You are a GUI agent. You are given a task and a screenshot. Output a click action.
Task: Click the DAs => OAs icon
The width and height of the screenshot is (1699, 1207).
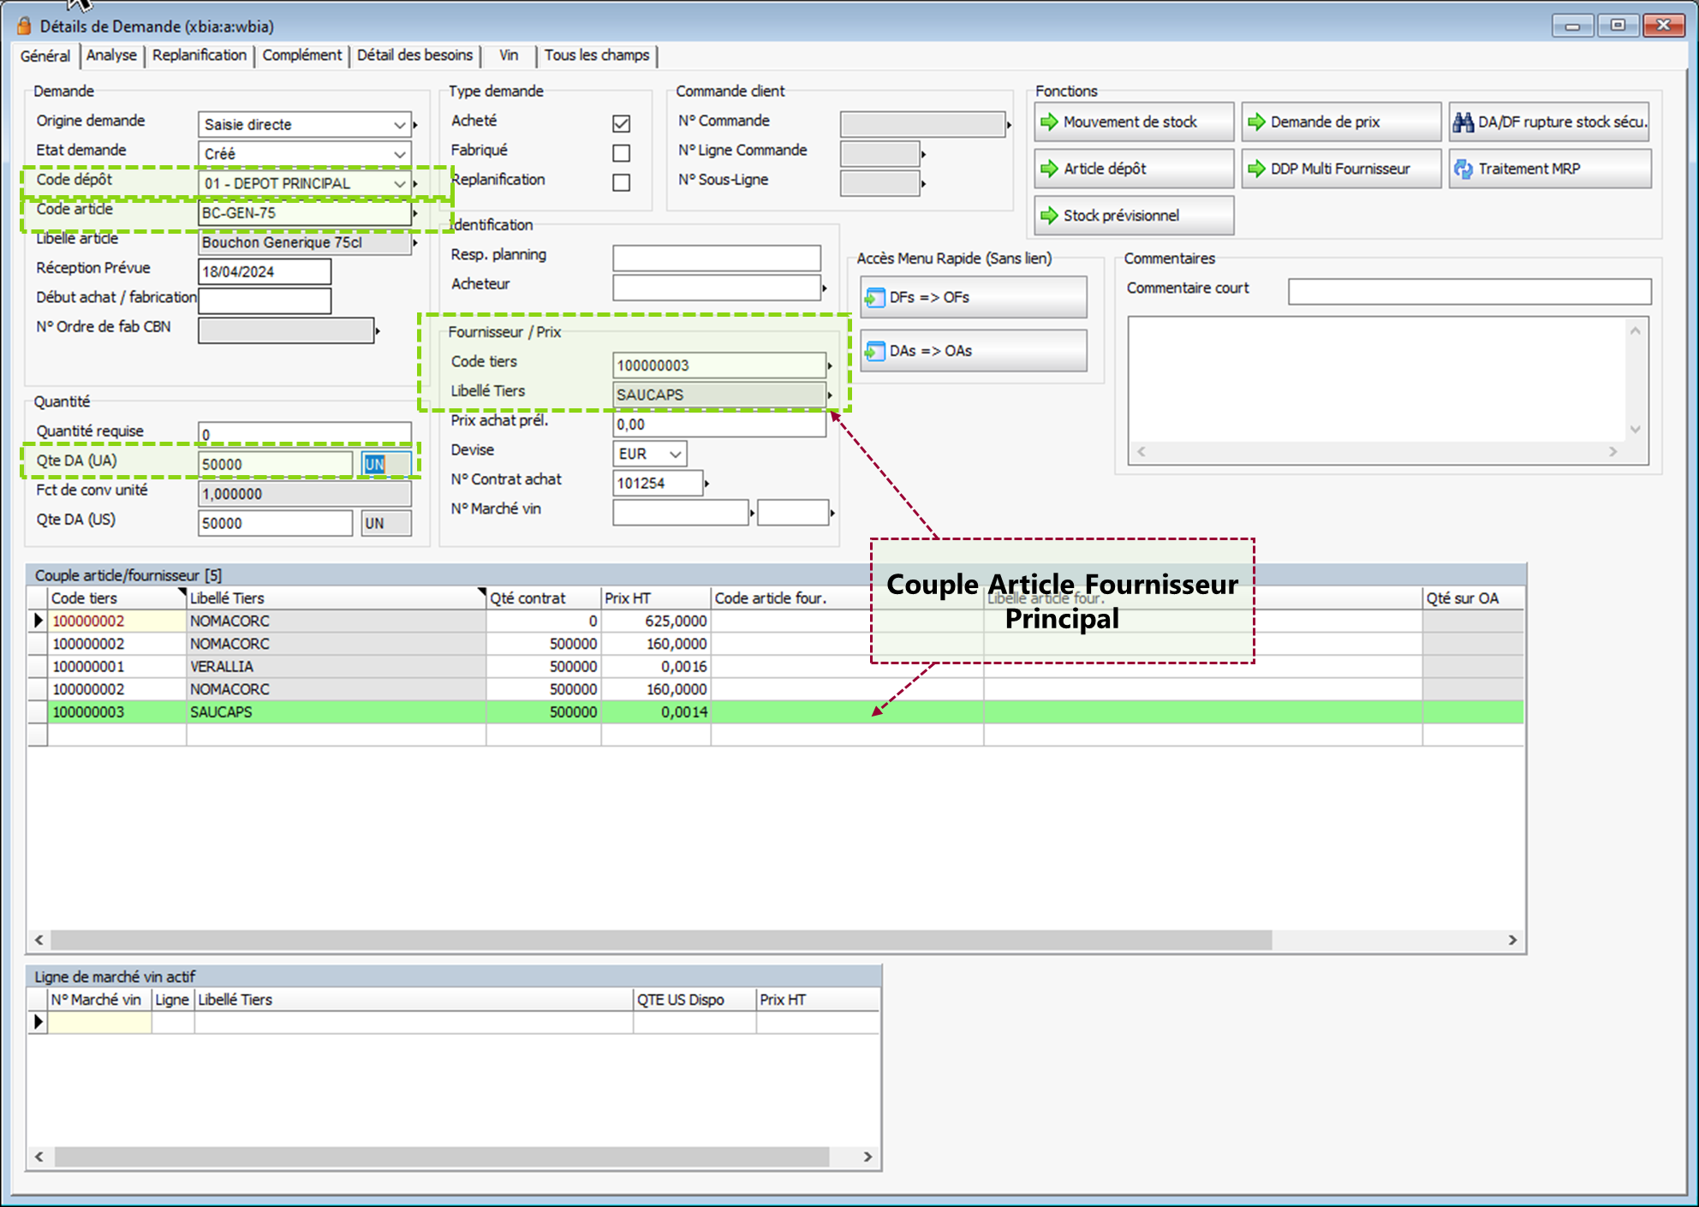pos(874,351)
